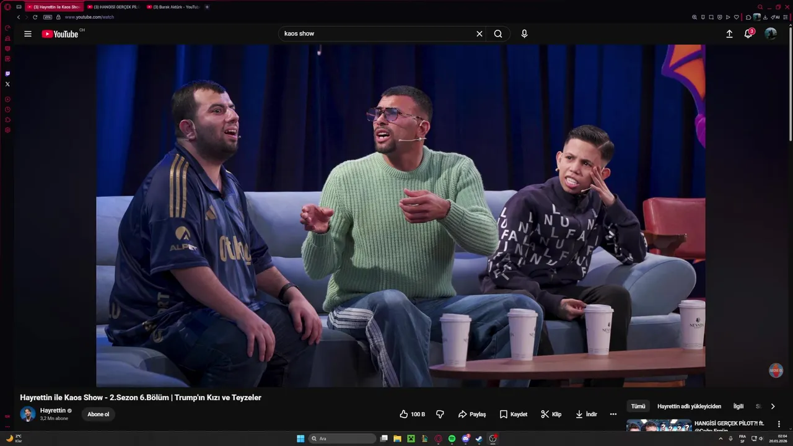Create a clip with Klip
The image size is (793, 446).
[551, 414]
